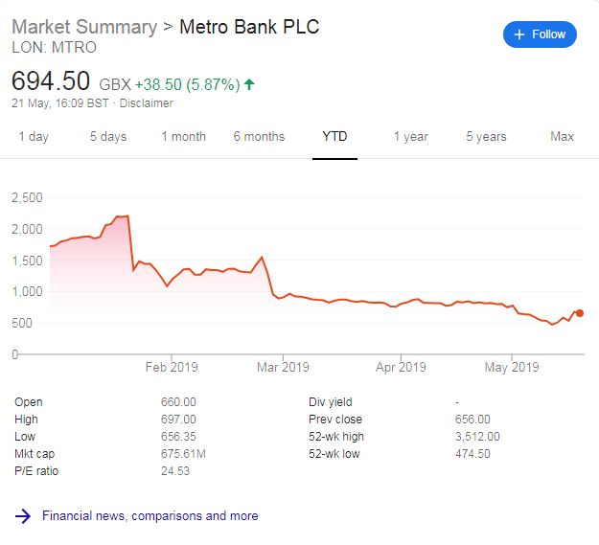599x545 pixels.
Task: Select the Max time range
Action: pyautogui.click(x=562, y=137)
